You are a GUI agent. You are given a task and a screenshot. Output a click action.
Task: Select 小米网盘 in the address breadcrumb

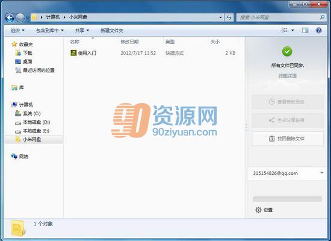pos(78,17)
